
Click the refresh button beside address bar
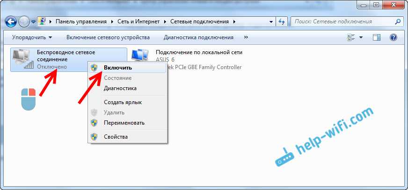click(282, 21)
